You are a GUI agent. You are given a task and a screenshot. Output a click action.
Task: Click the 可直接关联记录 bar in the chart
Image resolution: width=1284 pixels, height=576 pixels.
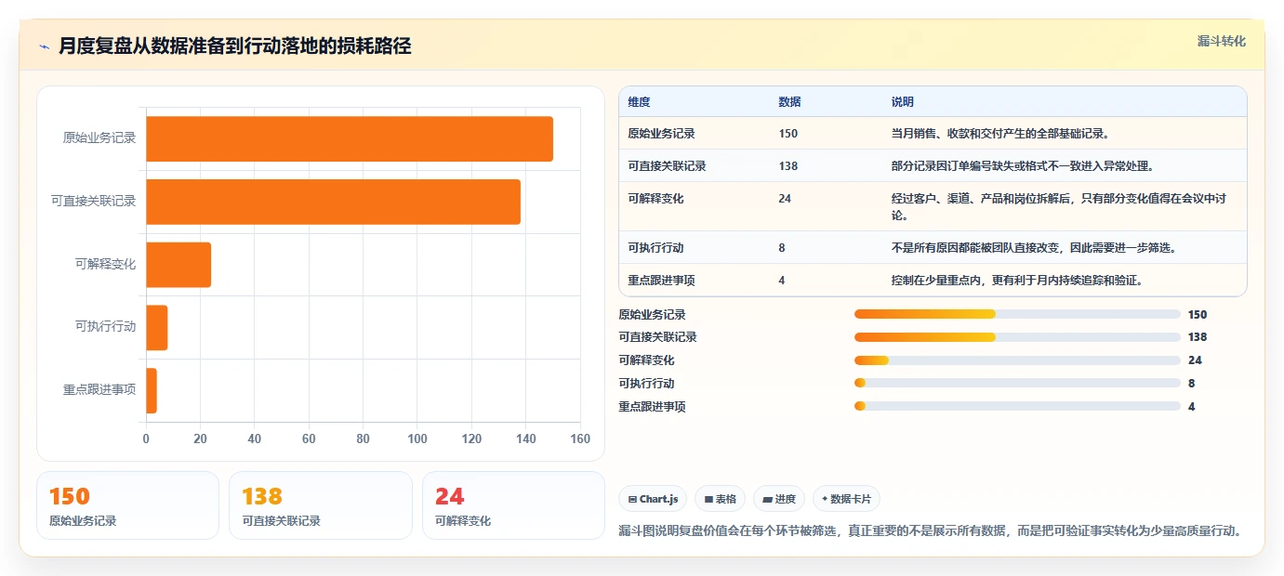333,202
